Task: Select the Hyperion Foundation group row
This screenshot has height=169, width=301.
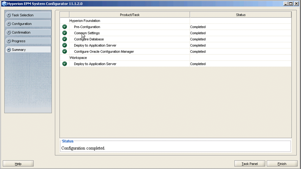Action: (175, 21)
